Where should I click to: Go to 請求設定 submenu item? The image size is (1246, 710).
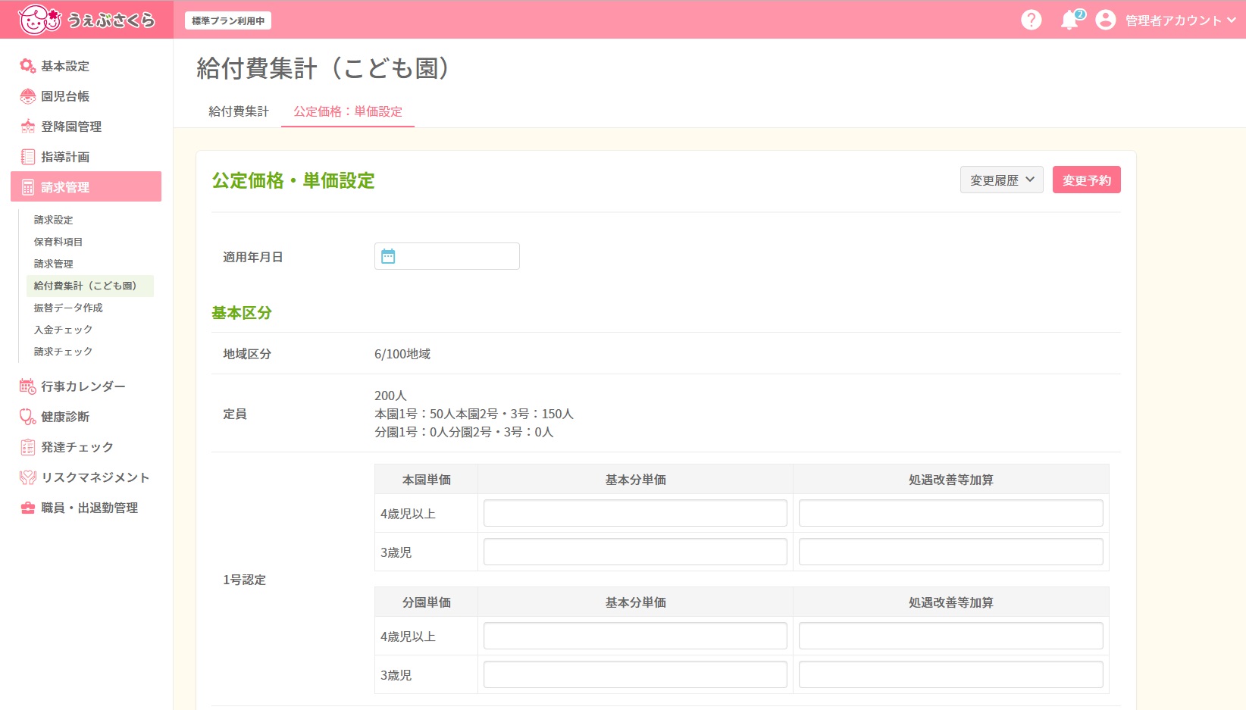[89, 220]
